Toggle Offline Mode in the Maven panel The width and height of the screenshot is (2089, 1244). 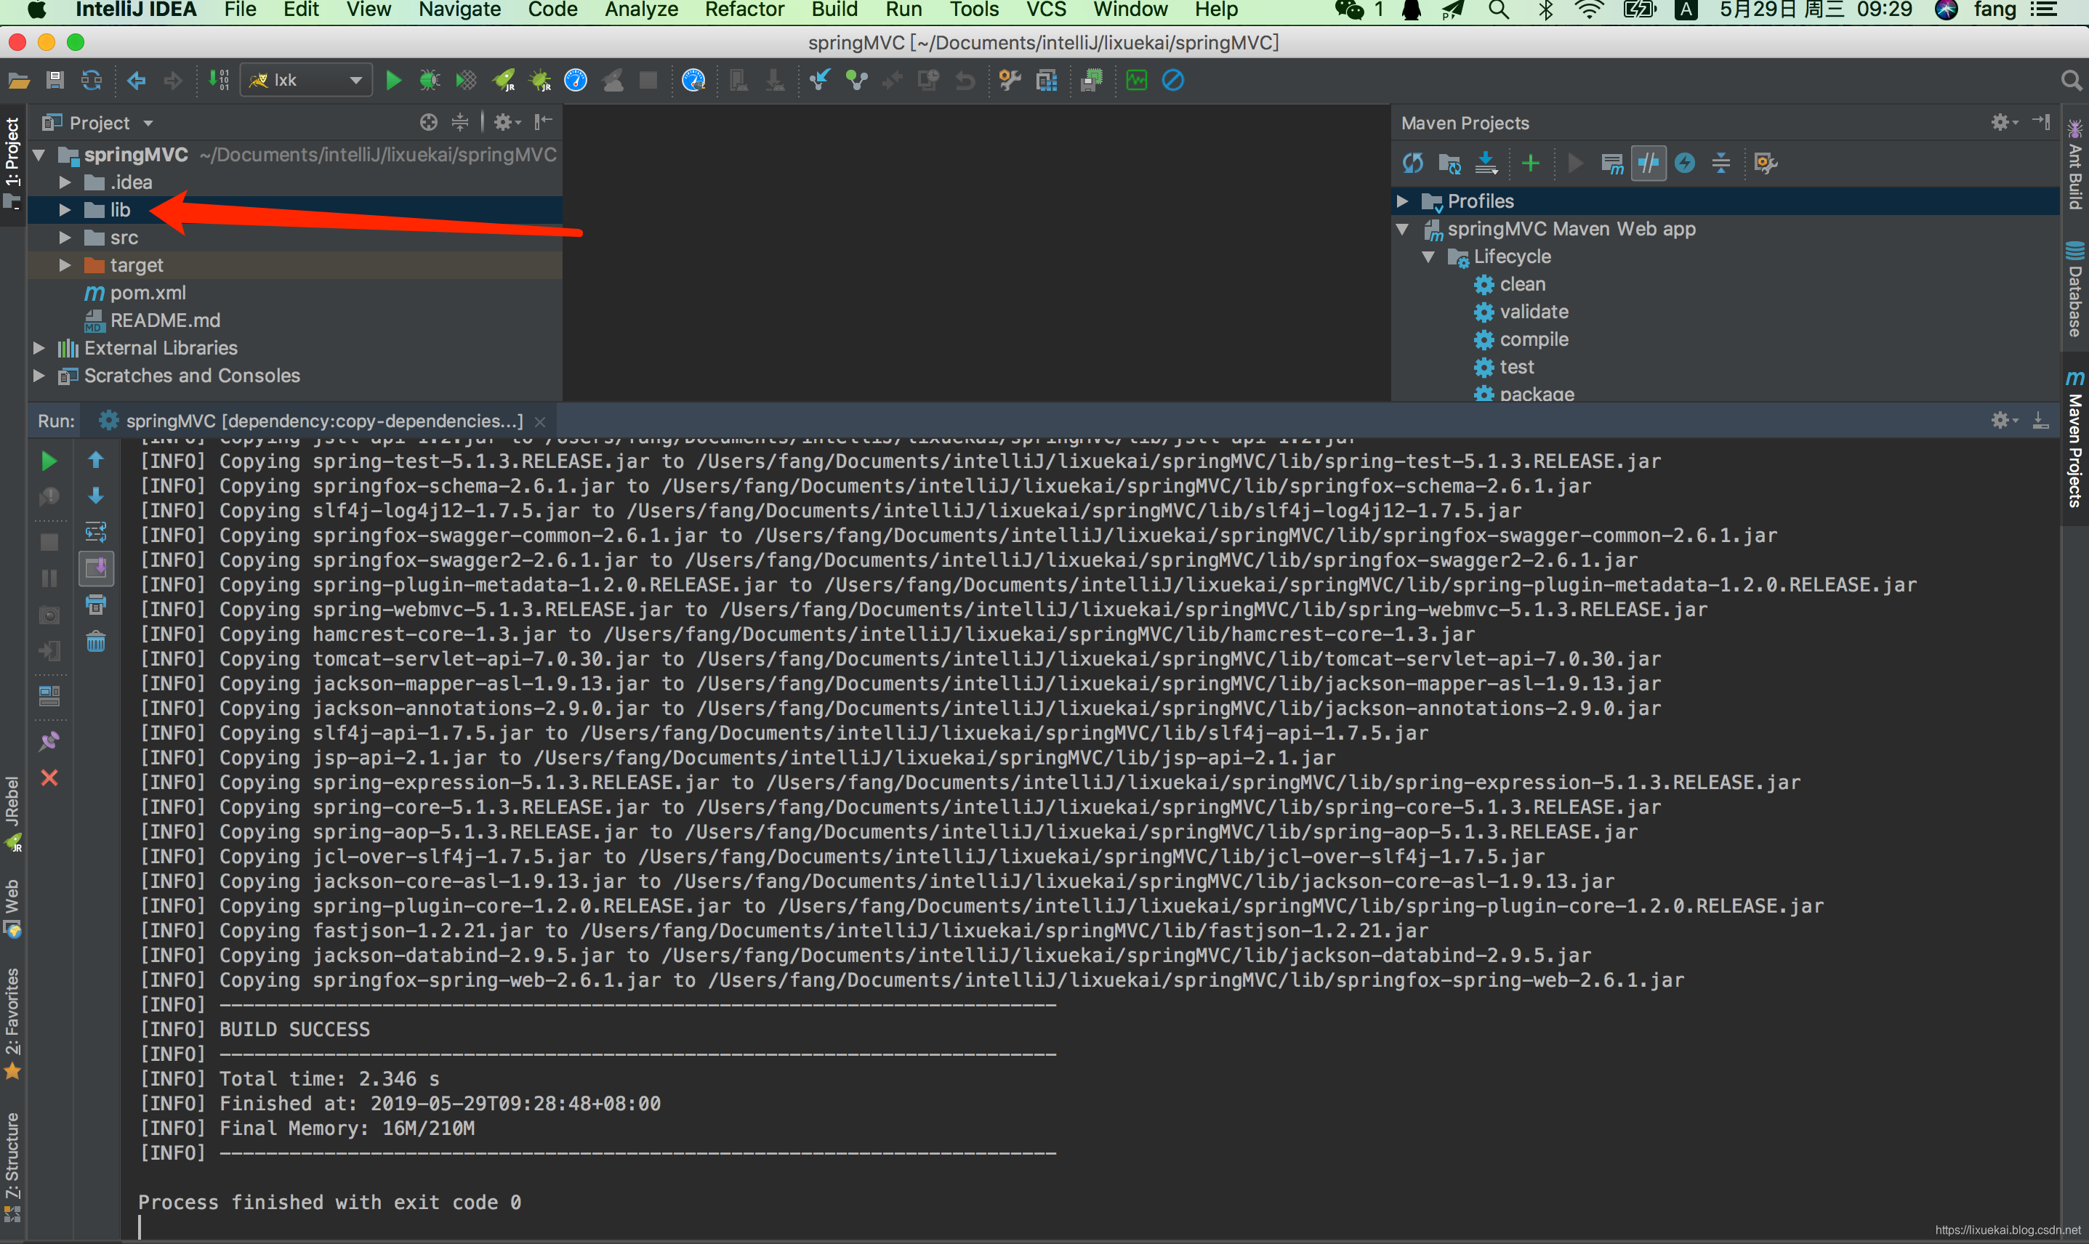click(1648, 163)
